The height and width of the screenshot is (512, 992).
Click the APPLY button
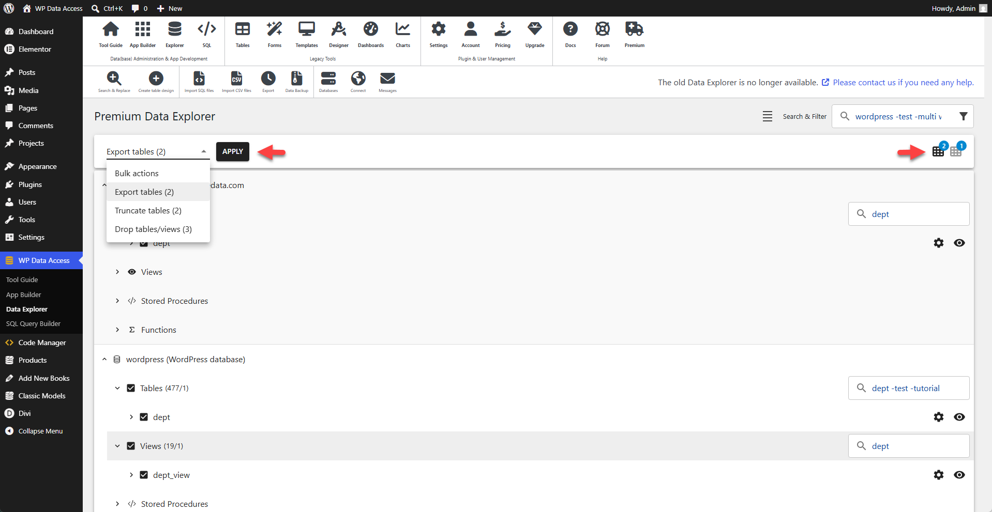tap(233, 151)
